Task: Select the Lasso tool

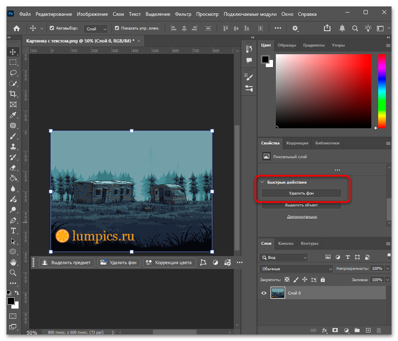Action: [13, 73]
